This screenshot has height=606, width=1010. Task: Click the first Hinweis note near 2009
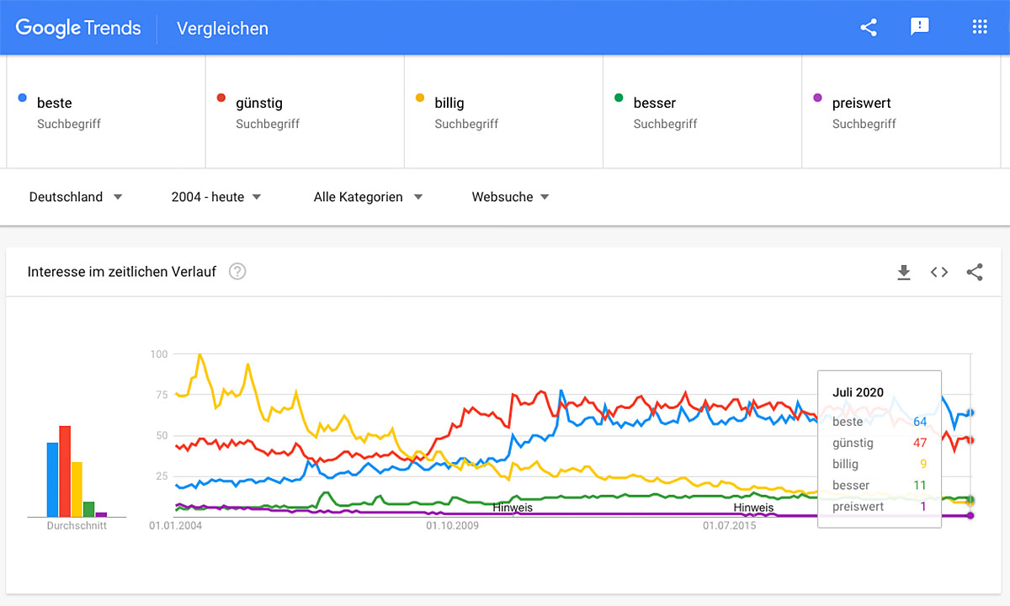pos(513,508)
